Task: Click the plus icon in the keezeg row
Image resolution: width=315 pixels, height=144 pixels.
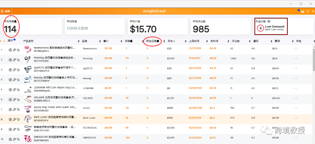Action: (x=10, y=80)
